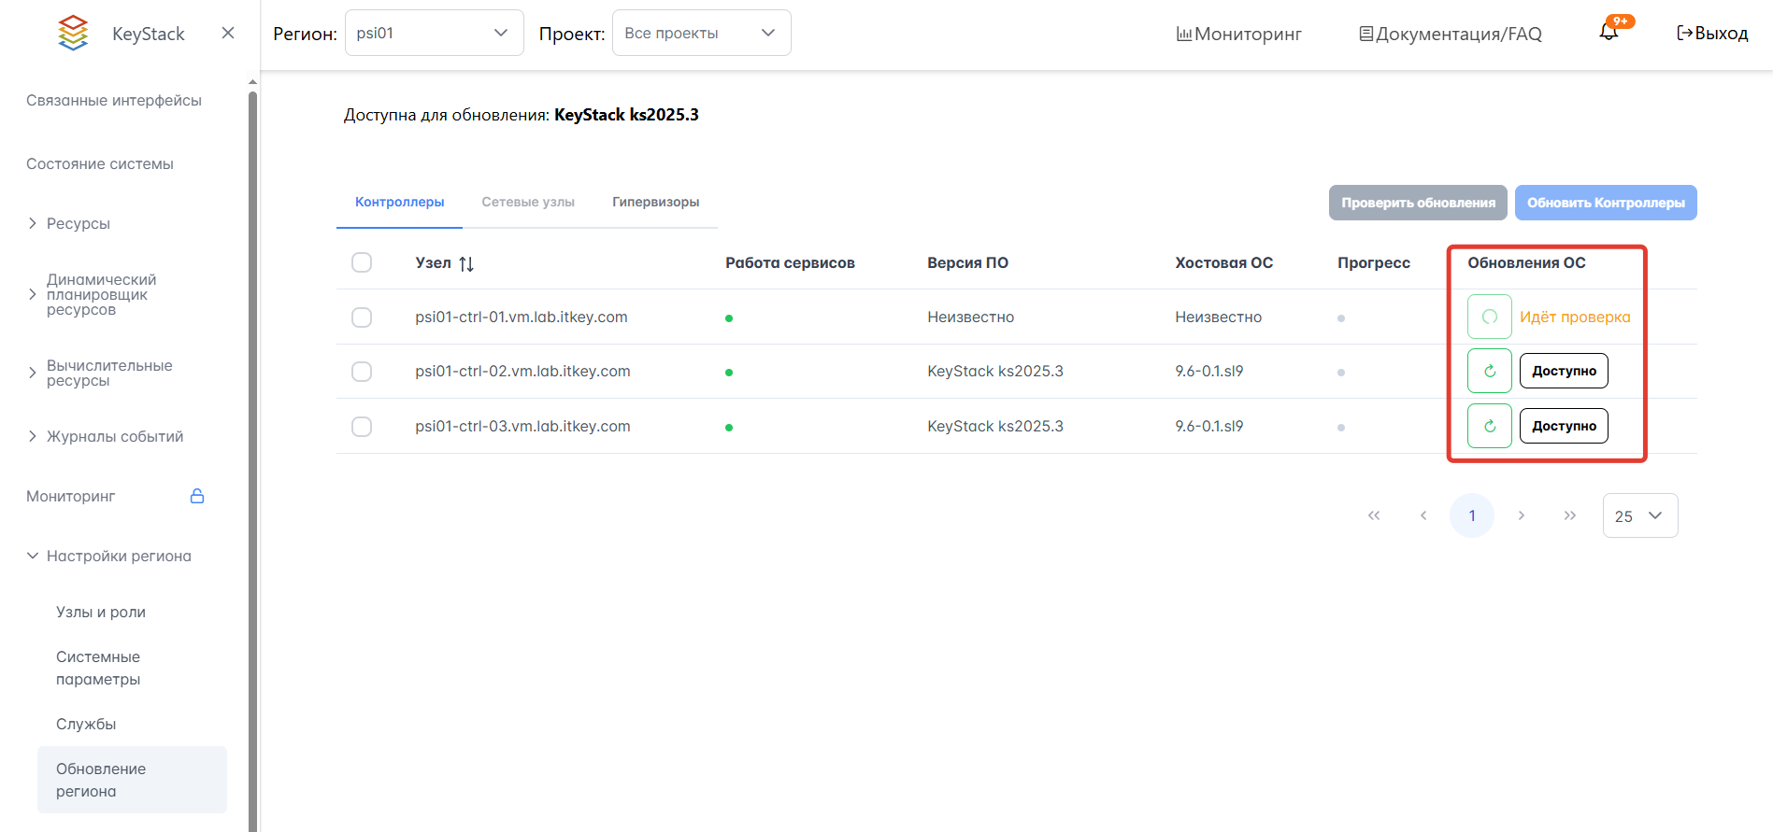Image resolution: width=1773 pixels, height=832 pixels.
Task: Close the sidebar with the X icon
Action: [x=228, y=34]
